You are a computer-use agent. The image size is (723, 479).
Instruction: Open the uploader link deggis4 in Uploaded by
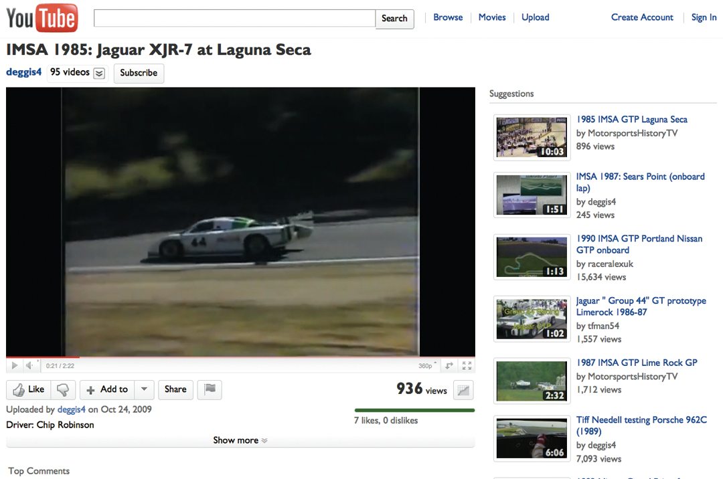pos(72,409)
